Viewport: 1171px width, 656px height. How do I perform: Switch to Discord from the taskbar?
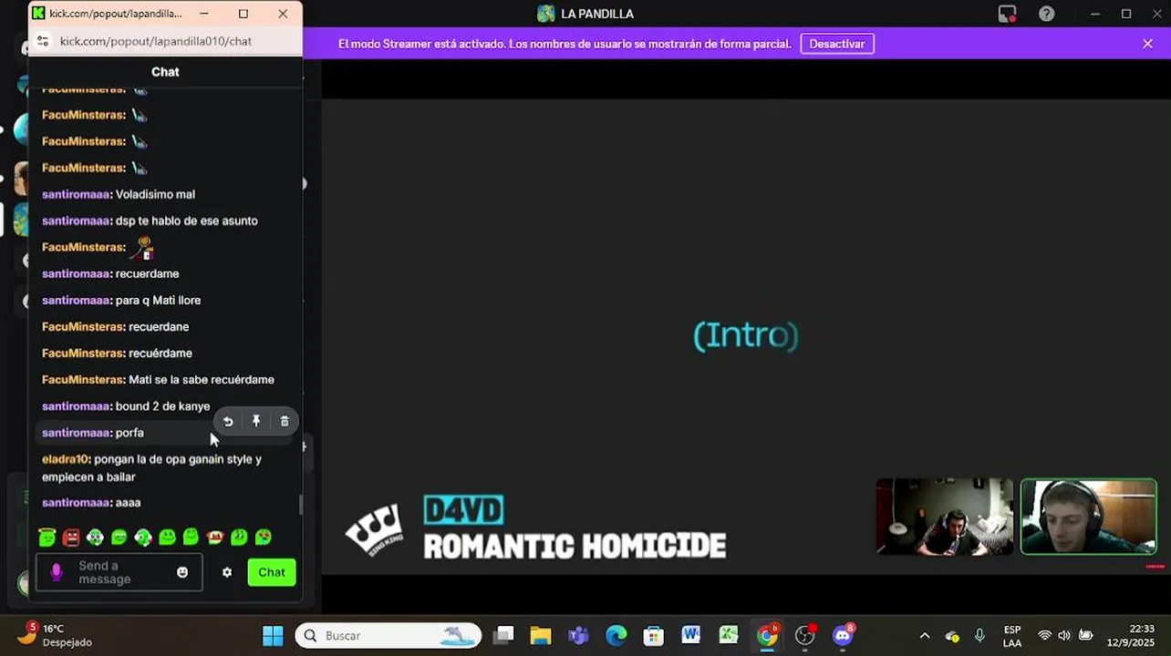[843, 635]
